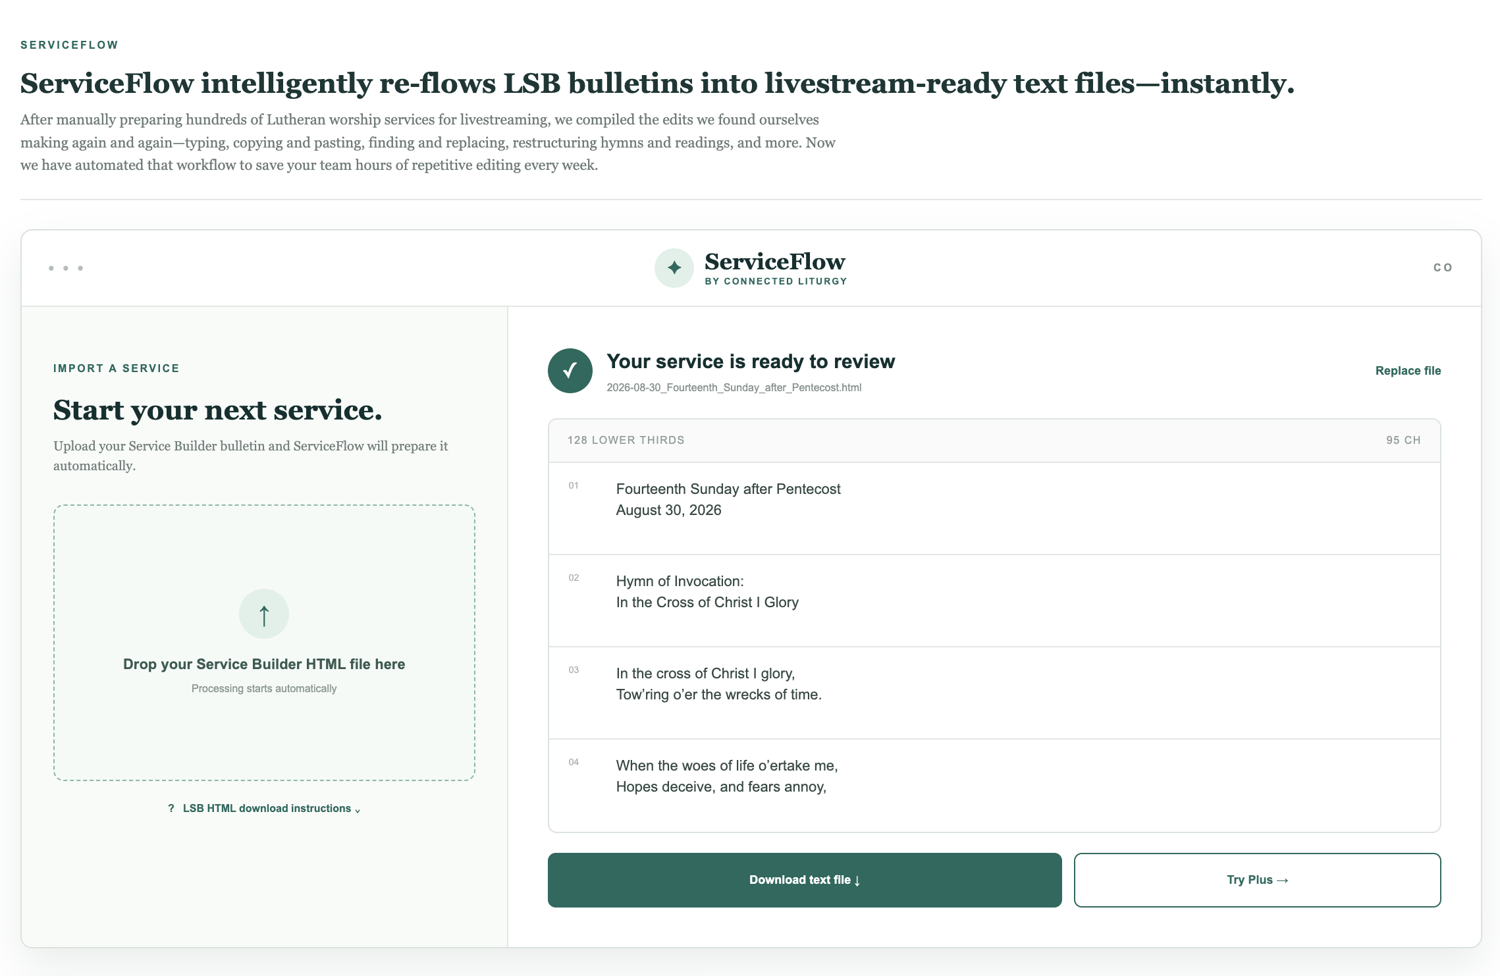Viewport: 1500px width, 976px height.
Task: Select lower third 01 Fourteenth Sunday after Pentecost
Action: tap(994, 508)
